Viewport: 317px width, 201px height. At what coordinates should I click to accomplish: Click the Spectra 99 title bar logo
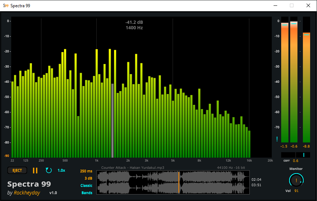tap(5, 5)
